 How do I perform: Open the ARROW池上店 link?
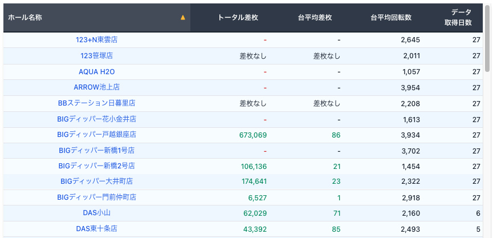pyautogui.click(x=96, y=87)
